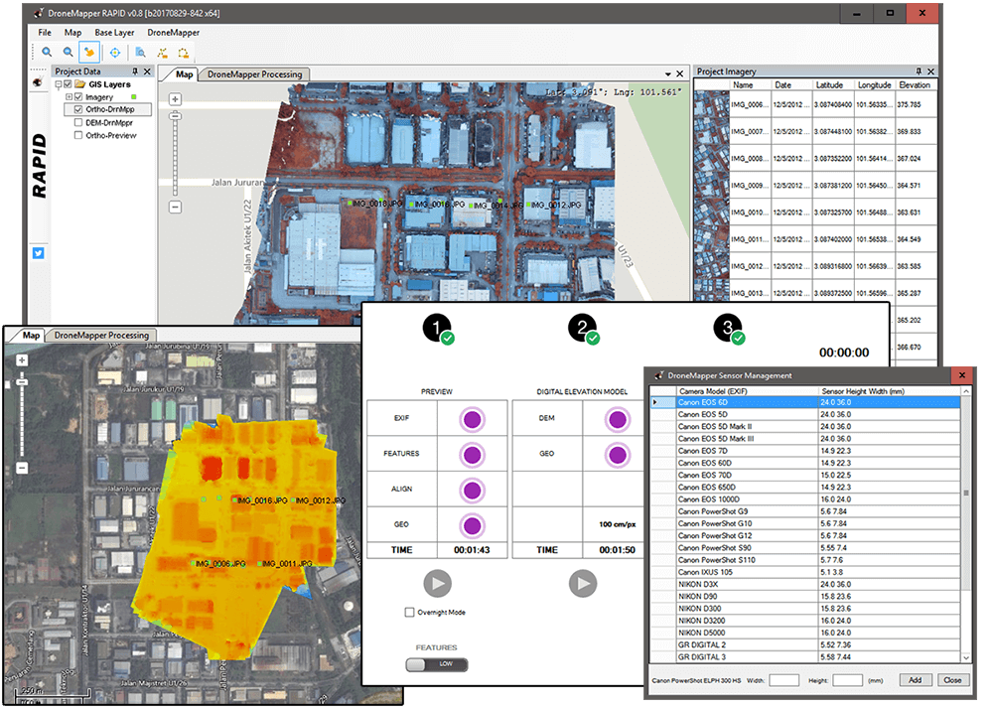Open the identify/preview magnifier tool

tap(140, 52)
